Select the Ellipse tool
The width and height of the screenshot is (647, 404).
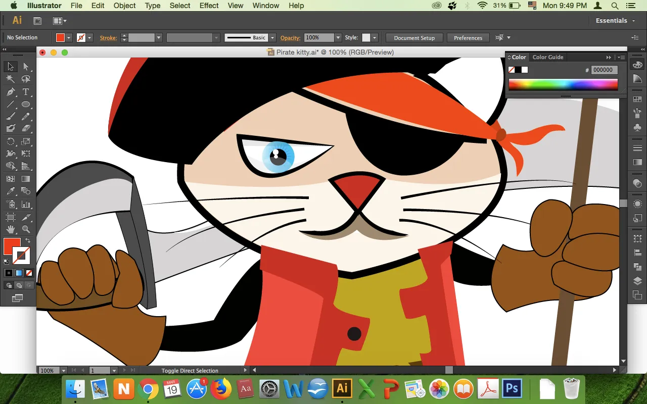coord(26,105)
